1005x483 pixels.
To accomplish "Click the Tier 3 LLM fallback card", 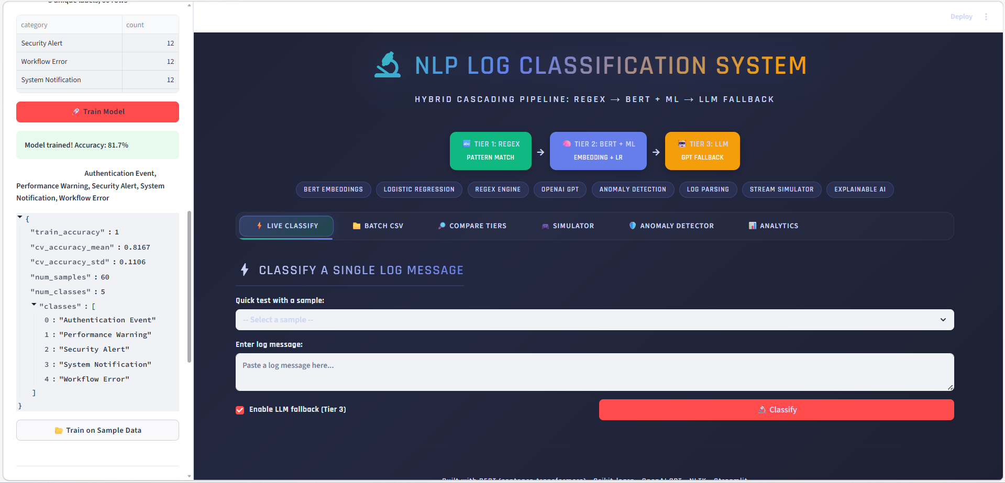I will click(702, 151).
